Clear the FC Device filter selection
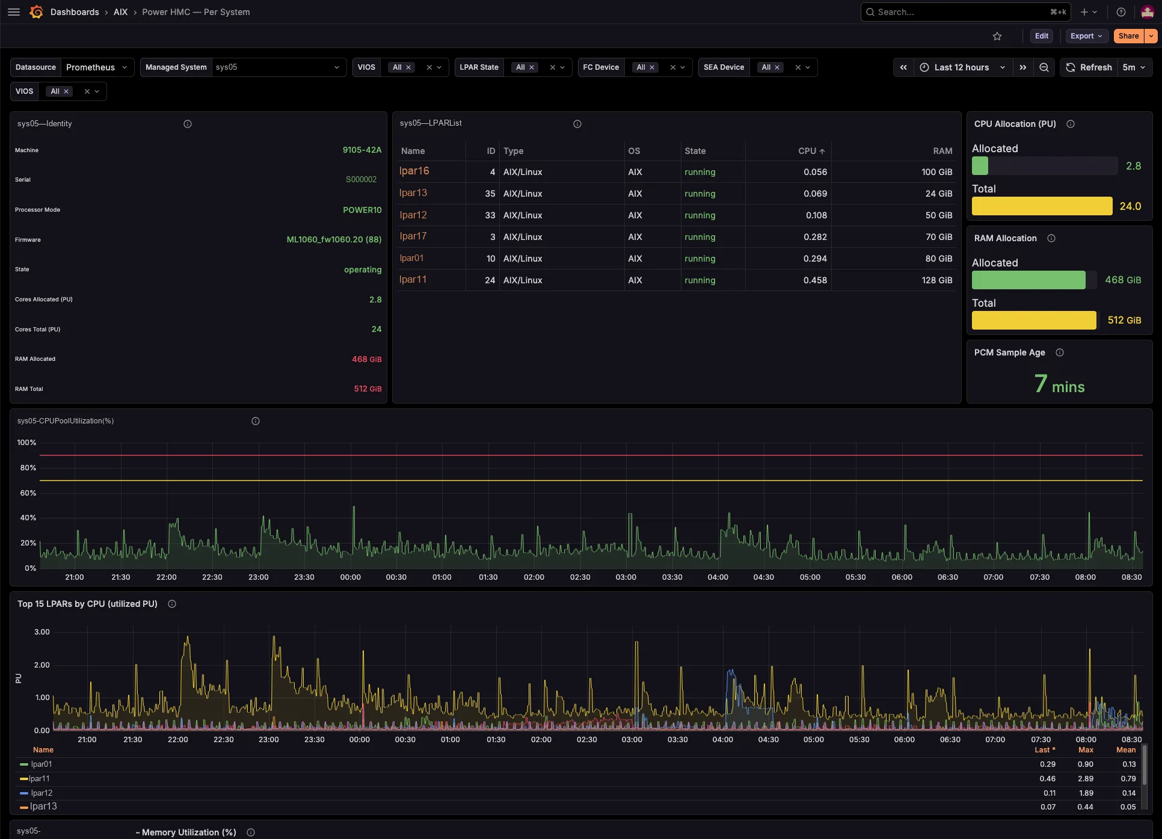 point(673,67)
